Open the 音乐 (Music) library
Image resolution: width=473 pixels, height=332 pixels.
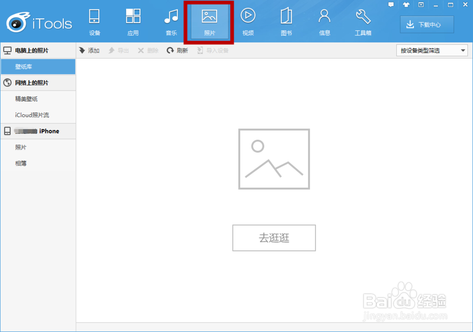coord(171,21)
